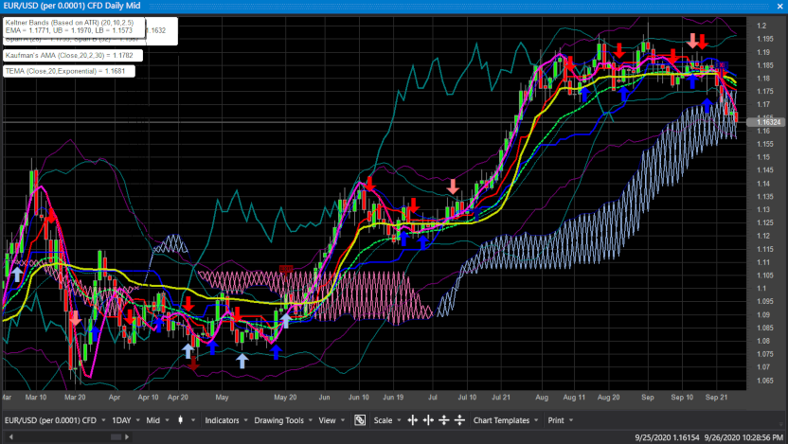Click the chart link icon next to Scale

[x=360, y=420]
